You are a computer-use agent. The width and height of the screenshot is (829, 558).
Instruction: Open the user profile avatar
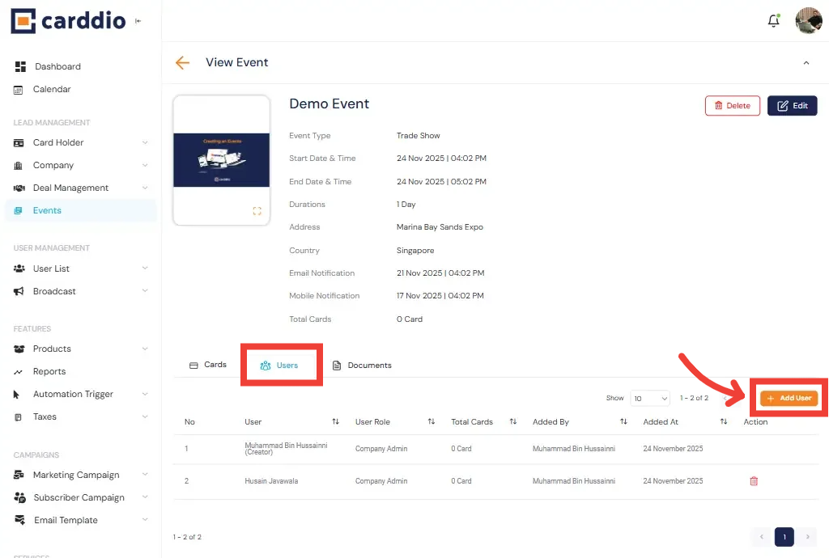click(x=808, y=21)
